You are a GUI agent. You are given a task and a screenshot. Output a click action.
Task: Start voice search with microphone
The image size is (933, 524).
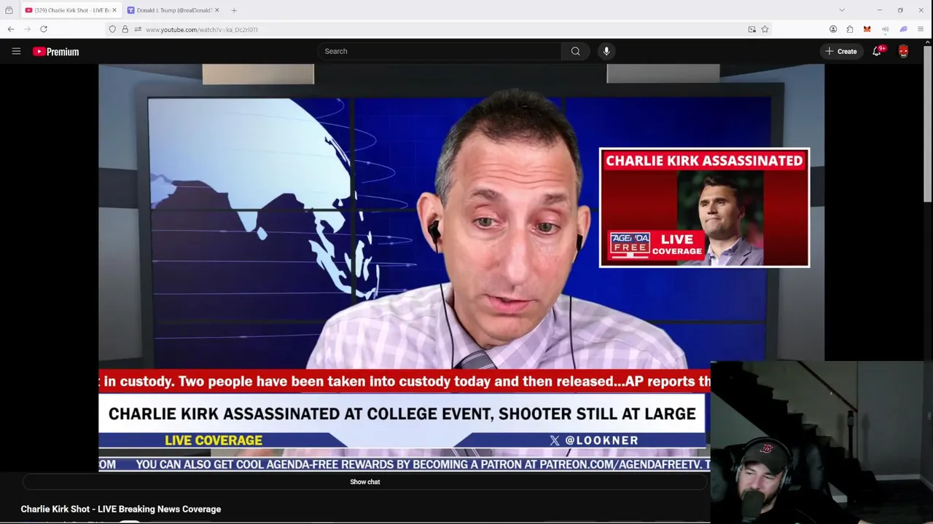(x=606, y=51)
